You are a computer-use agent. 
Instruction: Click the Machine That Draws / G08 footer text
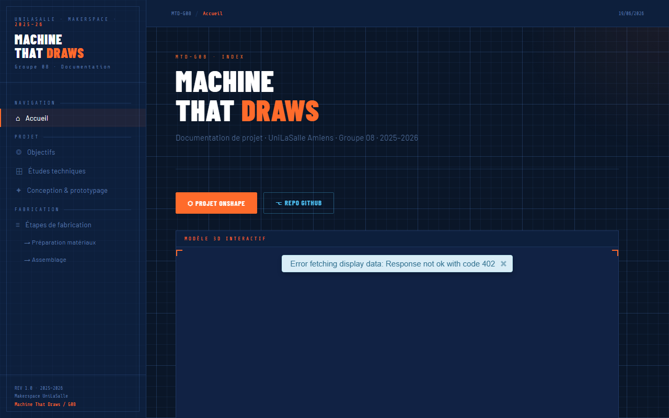tap(45, 404)
